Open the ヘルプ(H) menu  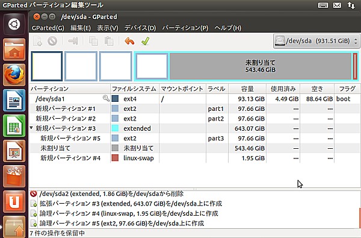click(x=227, y=28)
